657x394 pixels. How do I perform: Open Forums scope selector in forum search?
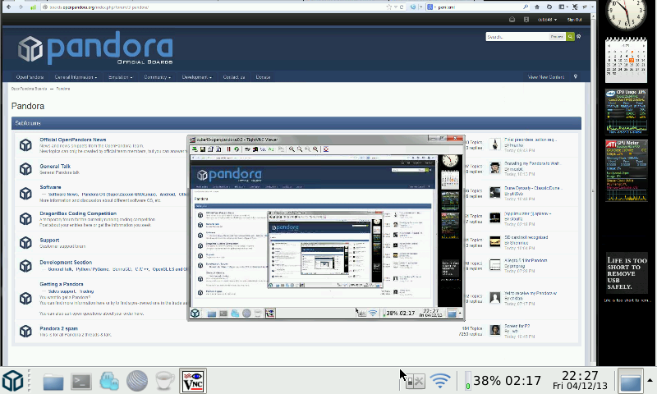[557, 37]
